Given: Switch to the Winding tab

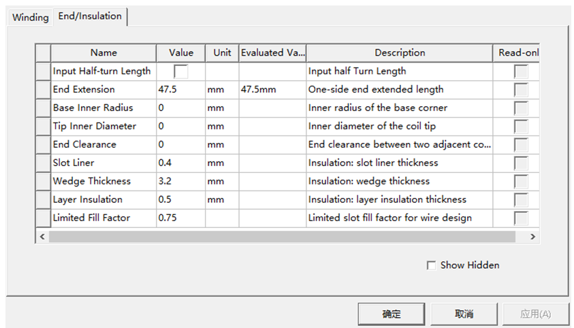Looking at the screenshot, I should [30, 17].
